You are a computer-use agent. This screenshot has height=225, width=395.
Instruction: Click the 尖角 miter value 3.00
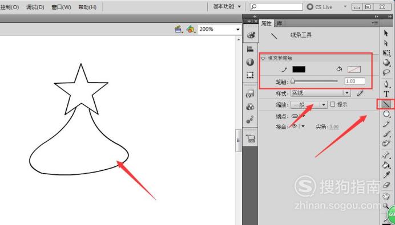pos(334,126)
